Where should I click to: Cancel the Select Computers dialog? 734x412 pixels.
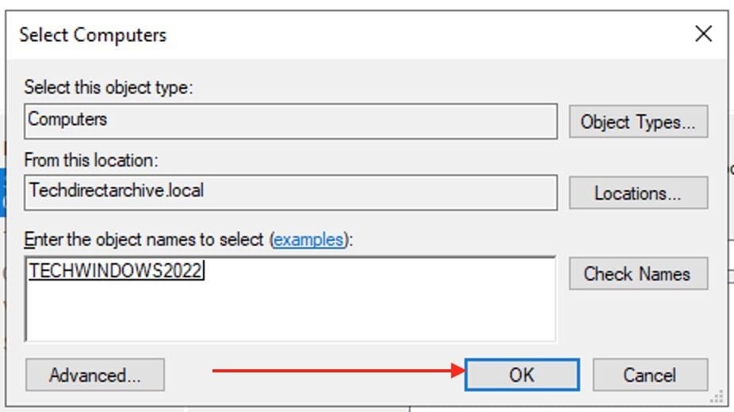[x=650, y=375]
